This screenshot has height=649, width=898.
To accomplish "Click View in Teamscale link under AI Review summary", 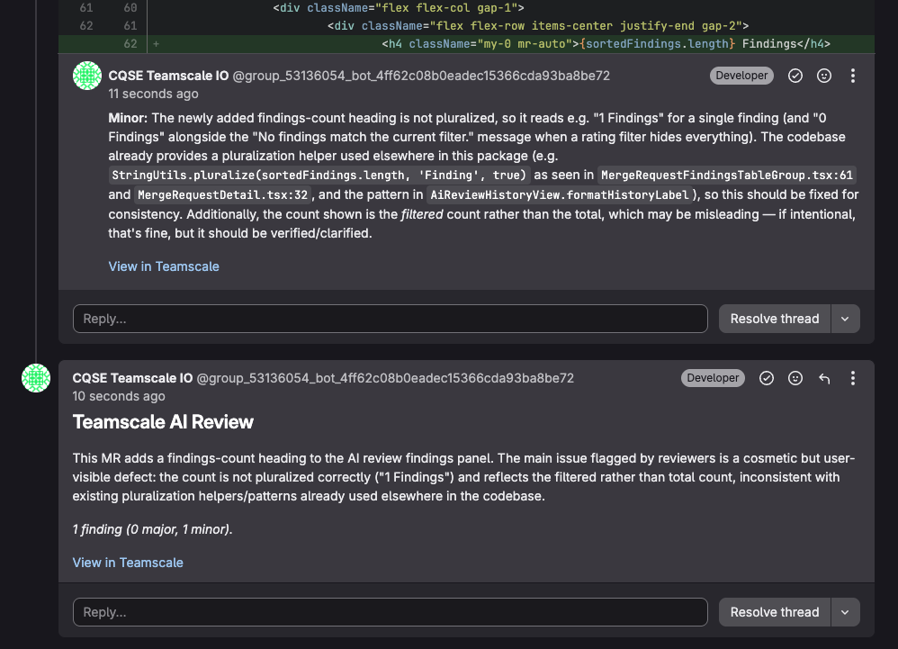I will tap(128, 563).
